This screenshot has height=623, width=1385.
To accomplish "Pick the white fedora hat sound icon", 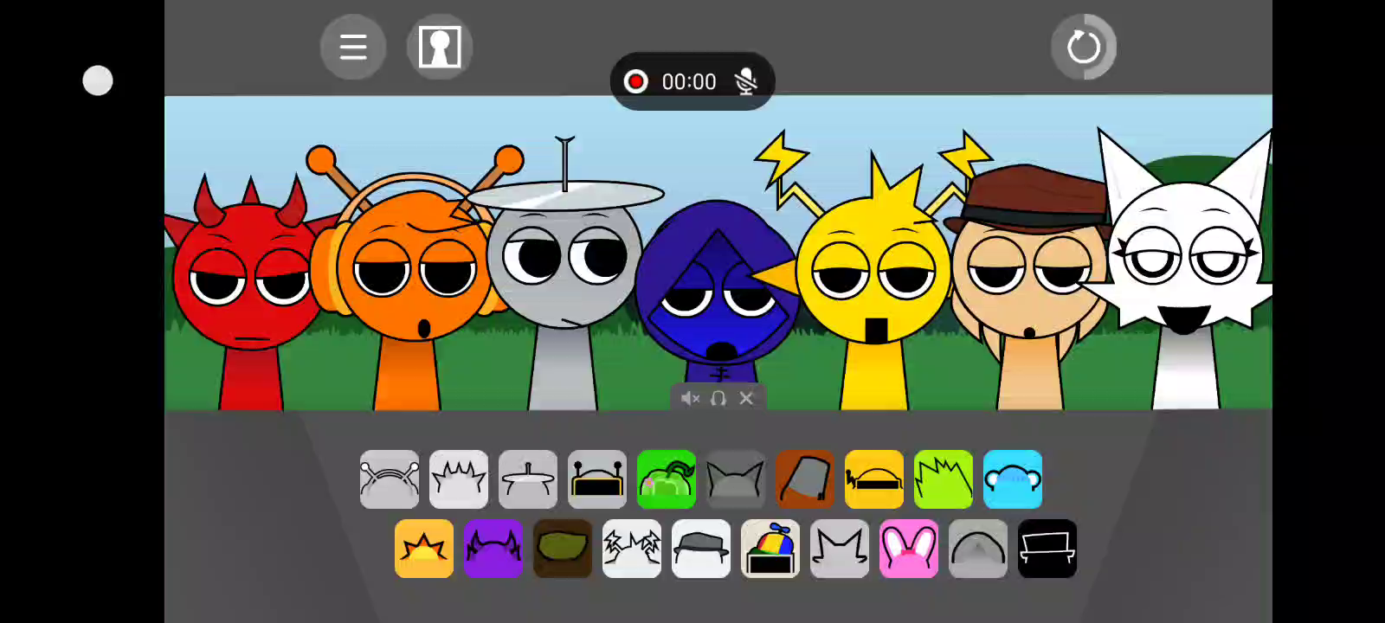I will point(701,549).
